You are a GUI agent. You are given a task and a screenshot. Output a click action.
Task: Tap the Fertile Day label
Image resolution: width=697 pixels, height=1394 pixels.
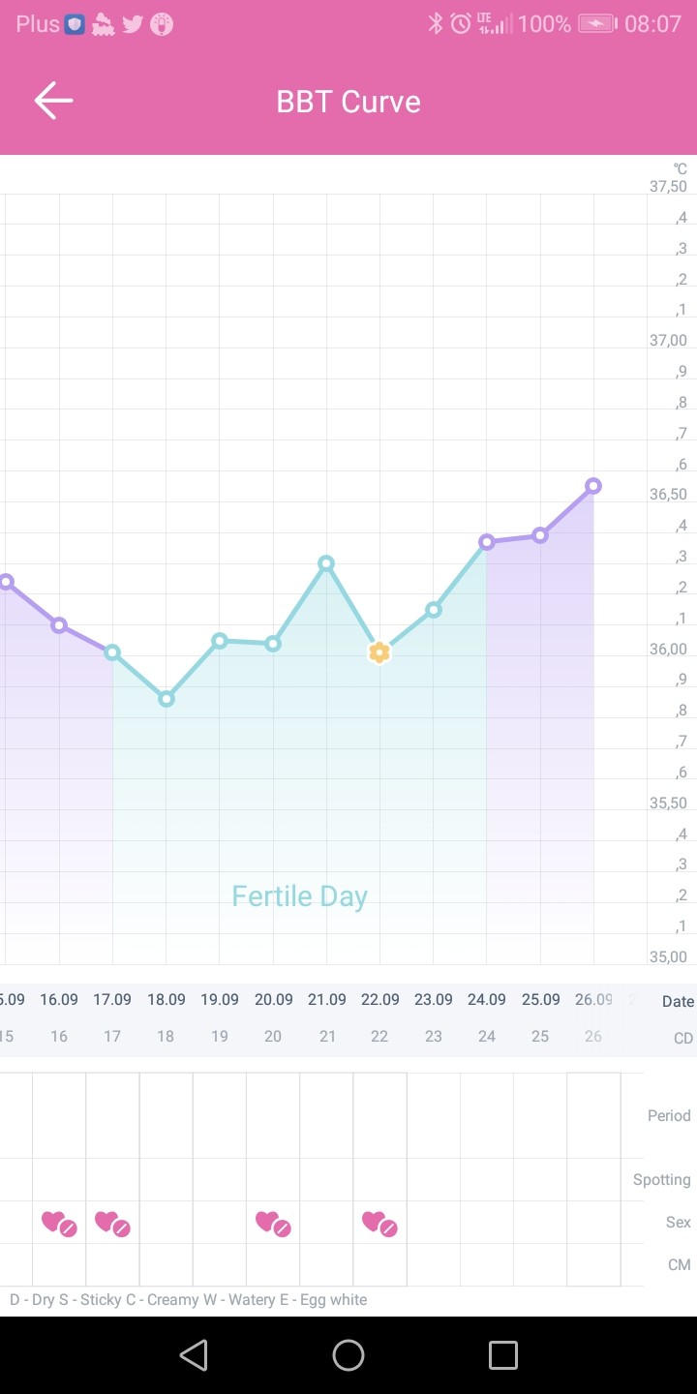point(299,896)
